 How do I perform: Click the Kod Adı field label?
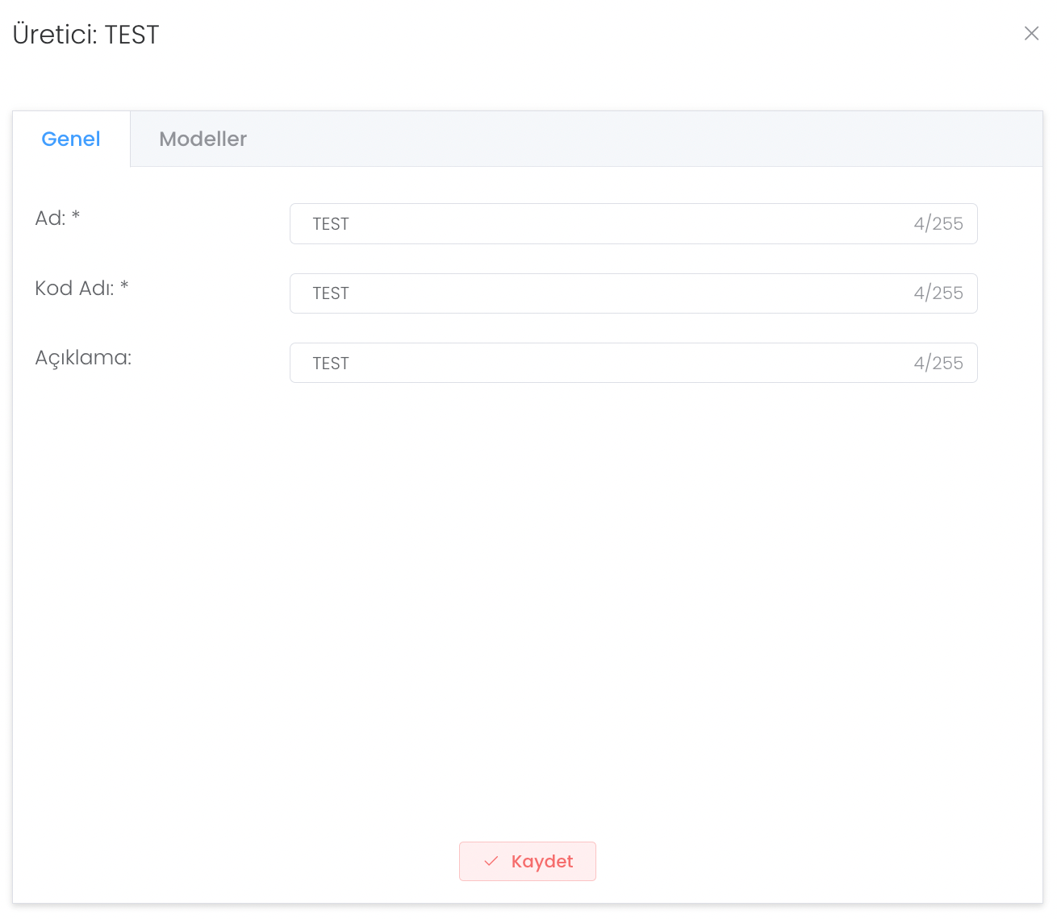pos(74,289)
